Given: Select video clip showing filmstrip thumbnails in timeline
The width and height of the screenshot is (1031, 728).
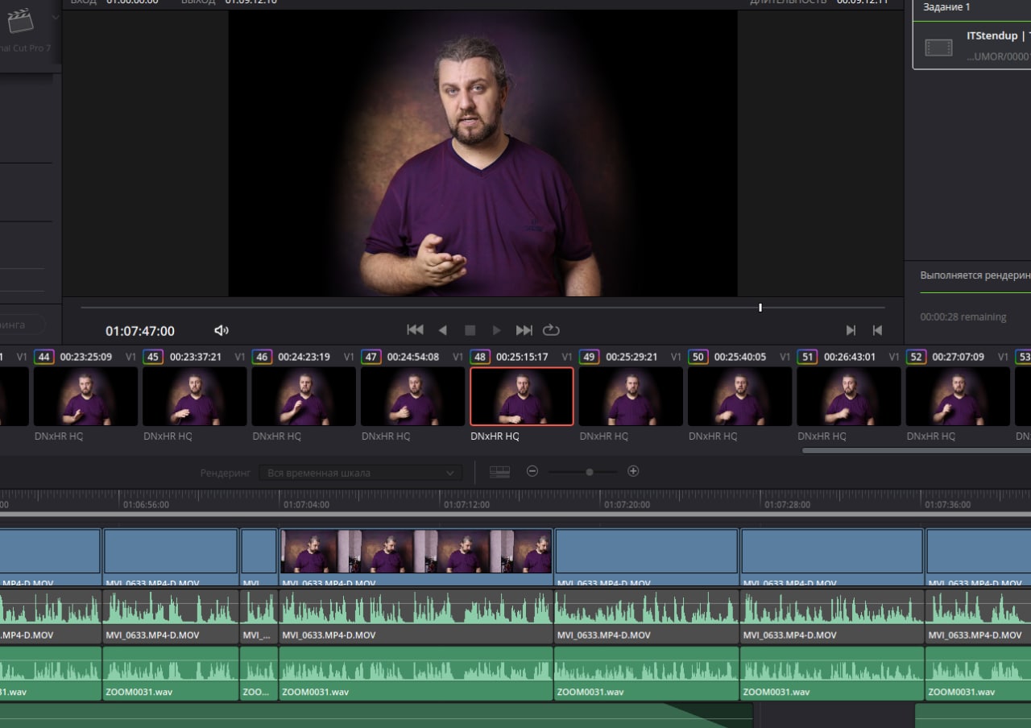Looking at the screenshot, I should 416,556.
